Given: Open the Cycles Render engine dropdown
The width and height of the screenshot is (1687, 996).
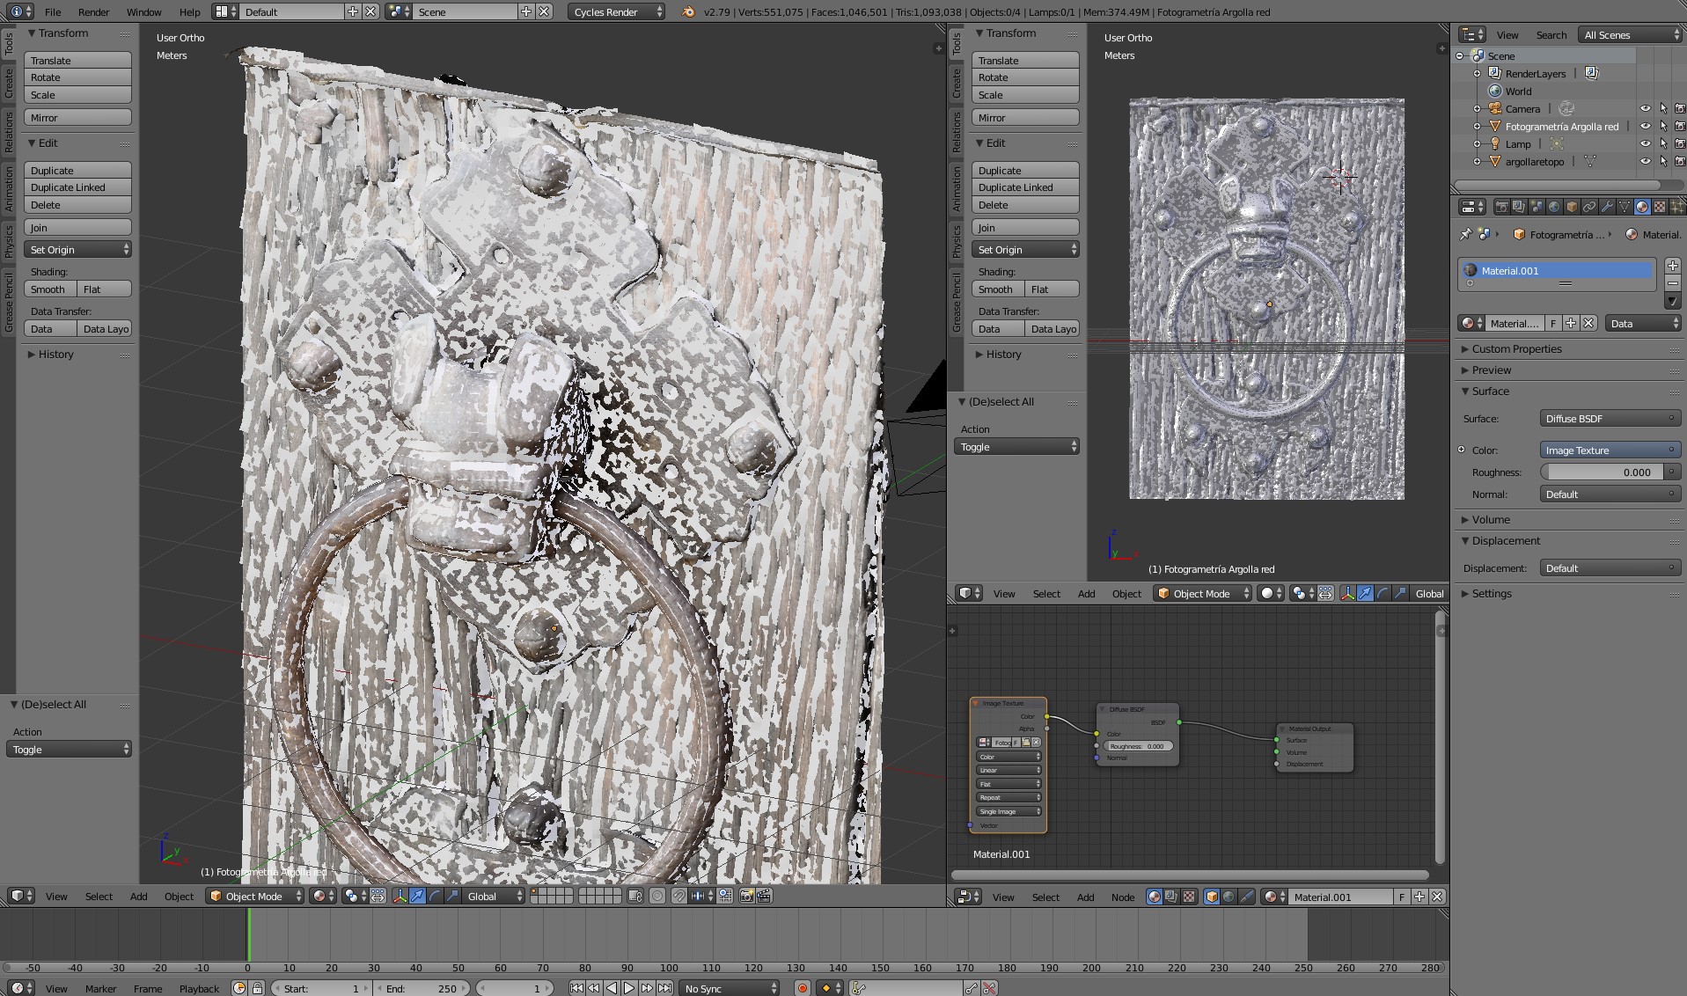Looking at the screenshot, I should click(x=616, y=11).
